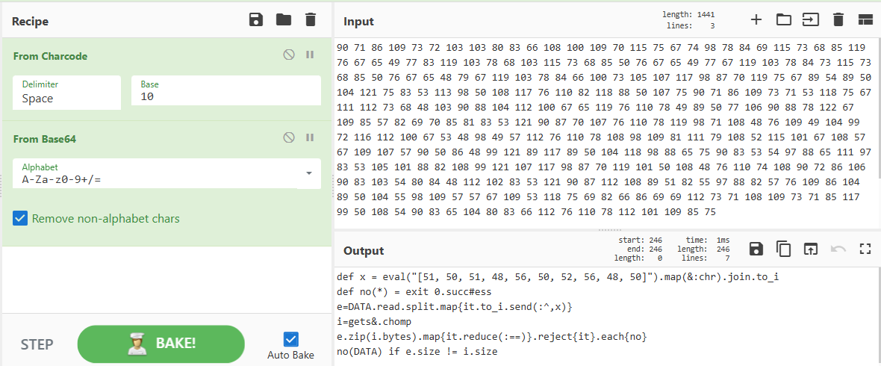The width and height of the screenshot is (881, 366).
Task: Clear input and output with trash icon
Action: [838, 20]
